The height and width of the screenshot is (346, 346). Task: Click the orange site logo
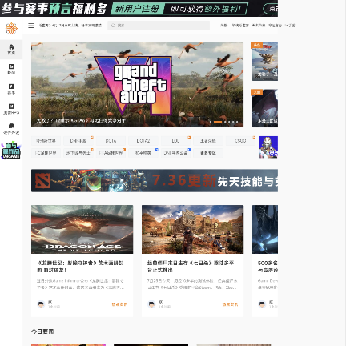click(11, 28)
